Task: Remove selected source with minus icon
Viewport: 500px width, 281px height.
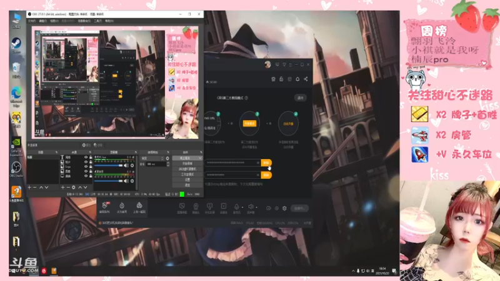Action: pos(68,187)
